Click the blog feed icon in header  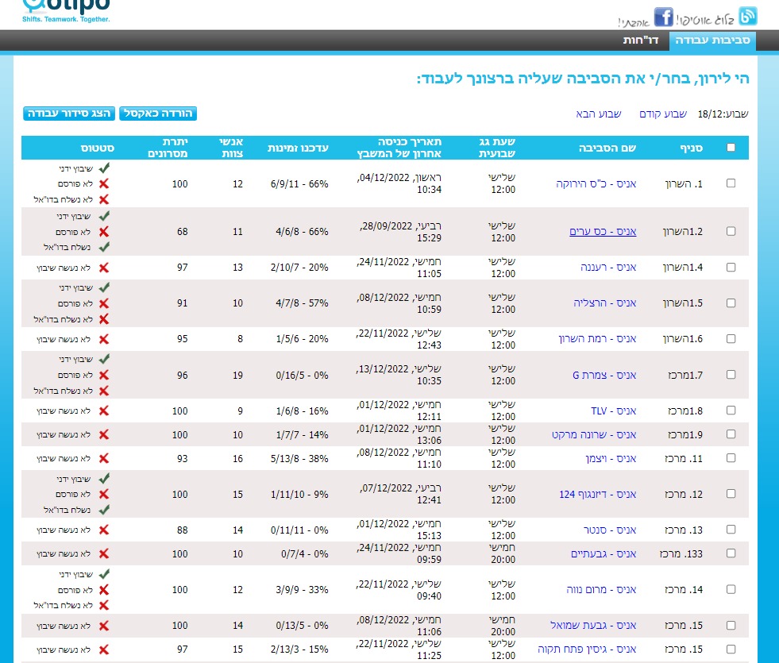747,16
